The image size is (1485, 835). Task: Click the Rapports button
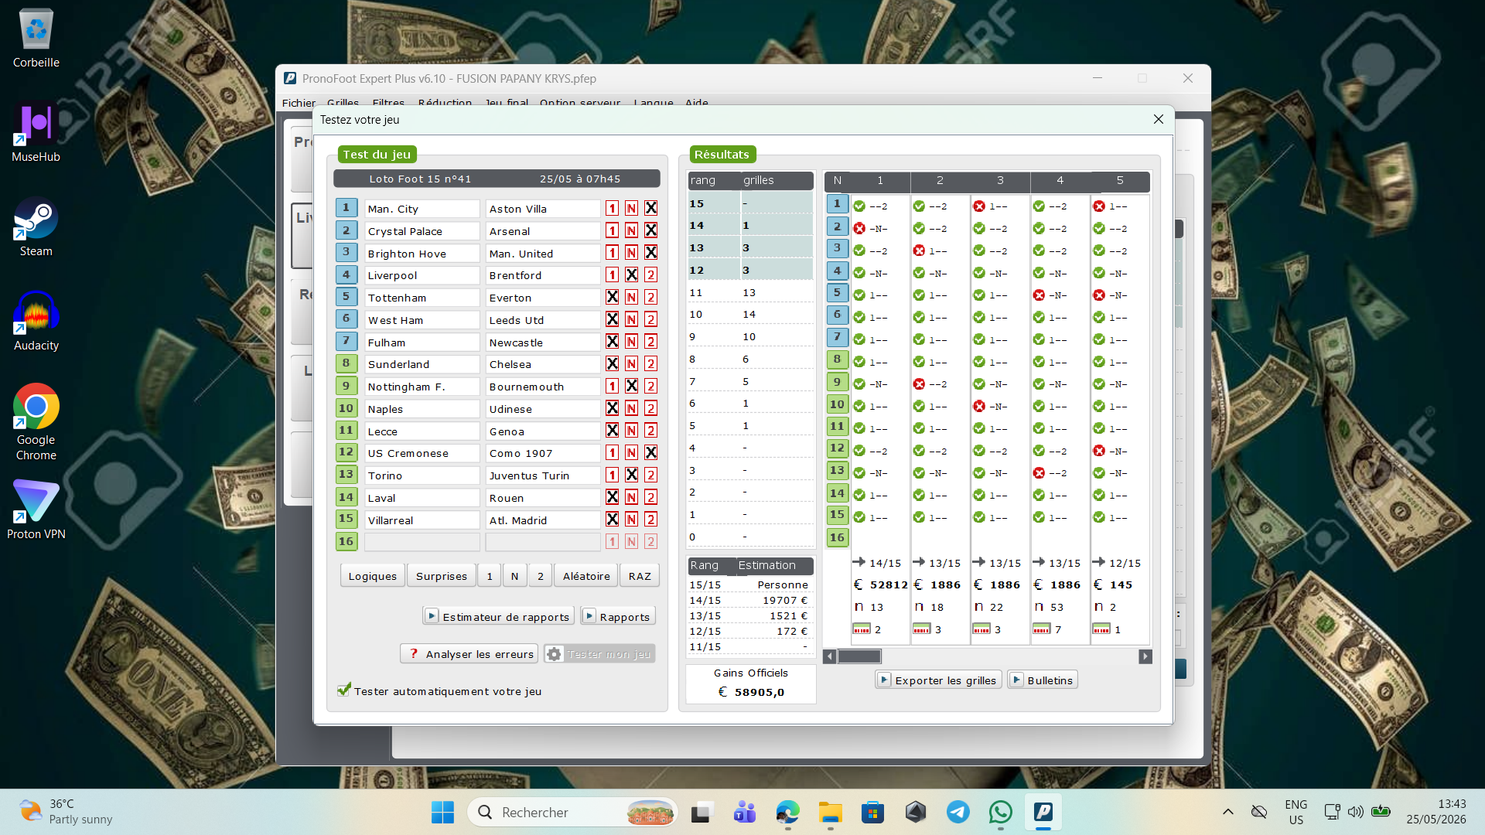617,616
